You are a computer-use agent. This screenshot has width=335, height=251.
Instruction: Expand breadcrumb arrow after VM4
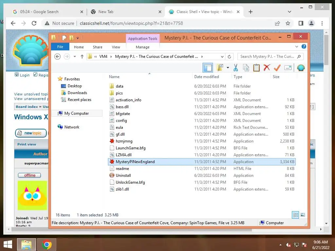click(111, 57)
